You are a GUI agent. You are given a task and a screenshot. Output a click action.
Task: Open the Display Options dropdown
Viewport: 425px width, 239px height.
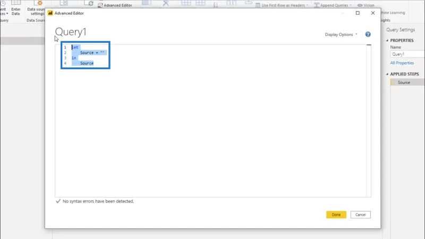[341, 35]
